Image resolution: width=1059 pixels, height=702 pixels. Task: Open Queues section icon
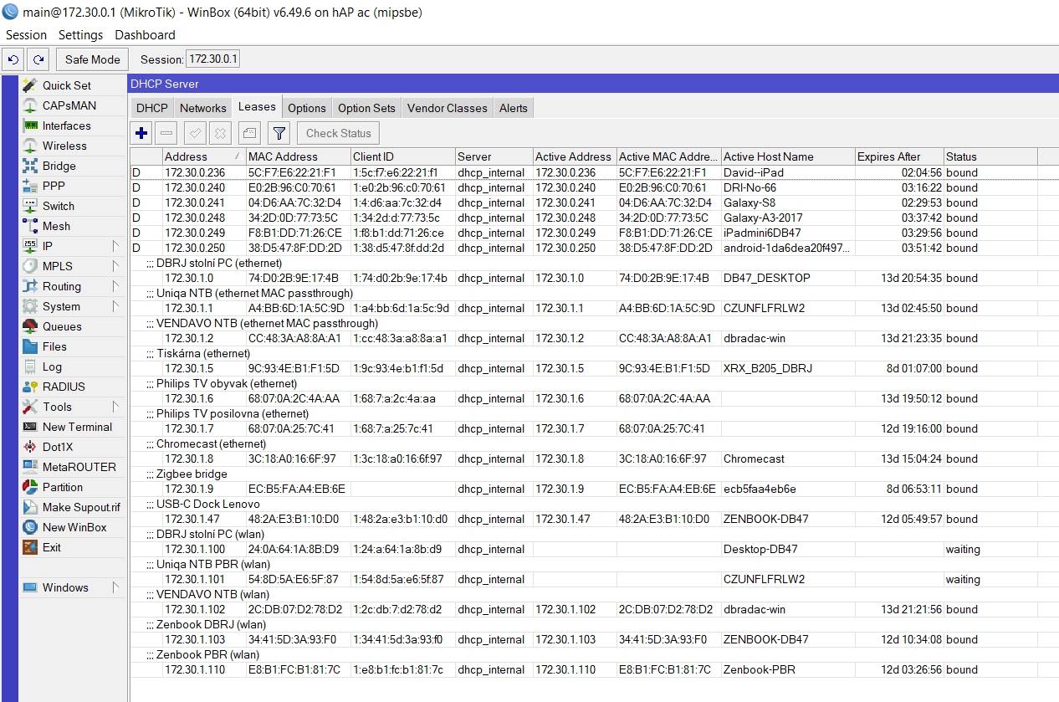pos(30,326)
